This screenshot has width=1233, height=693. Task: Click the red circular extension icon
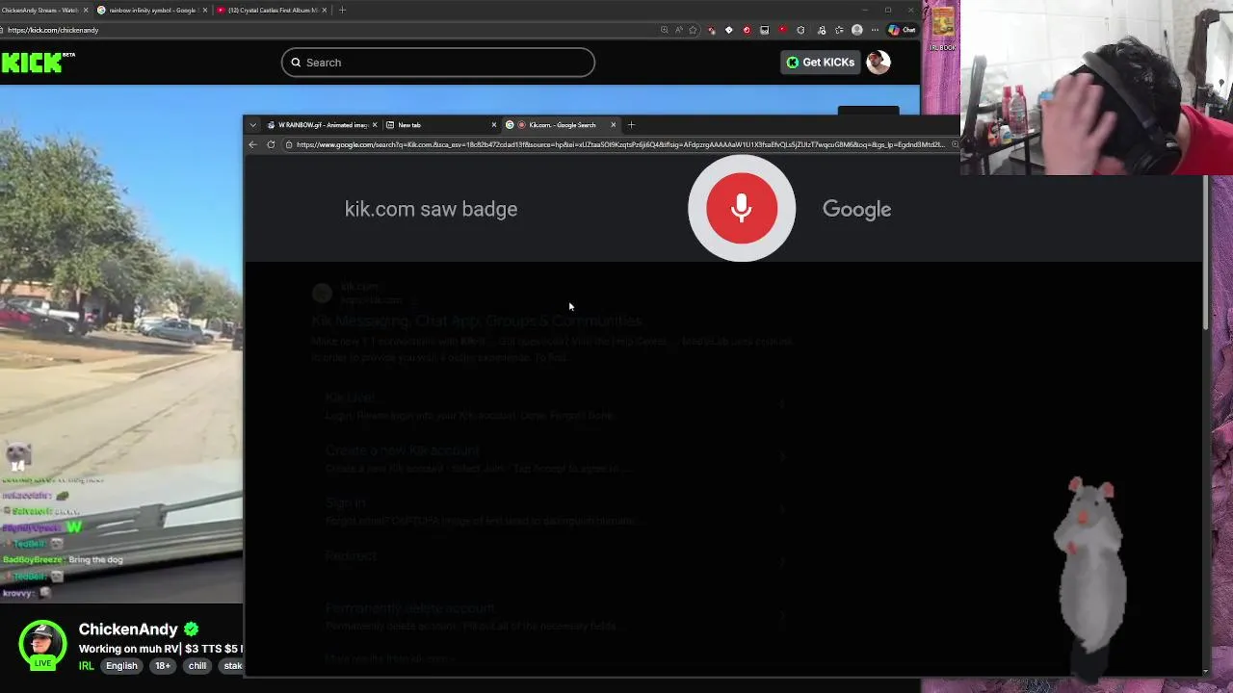click(x=747, y=30)
